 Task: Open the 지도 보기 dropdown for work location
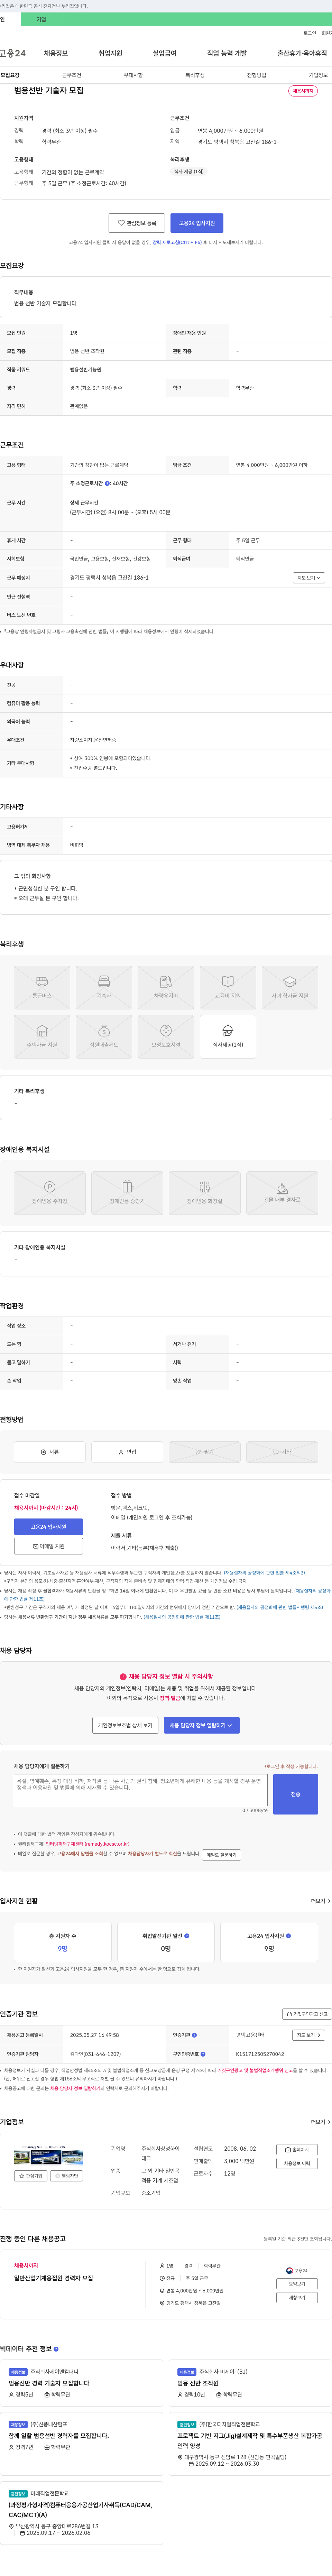309,577
